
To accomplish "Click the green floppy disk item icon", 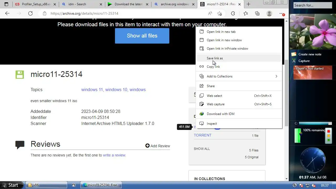I will 20,75.
